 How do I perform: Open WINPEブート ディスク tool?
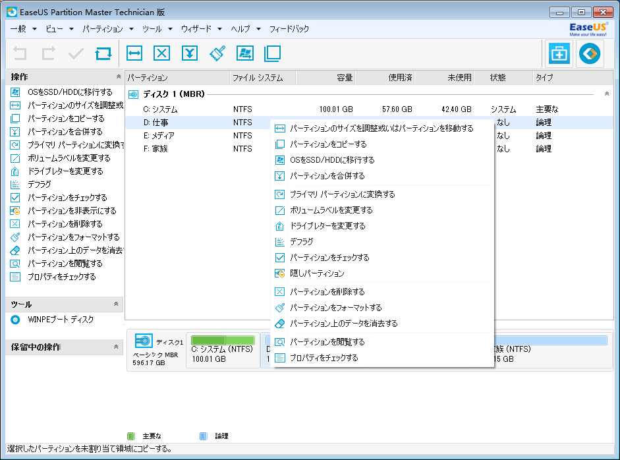[61, 320]
